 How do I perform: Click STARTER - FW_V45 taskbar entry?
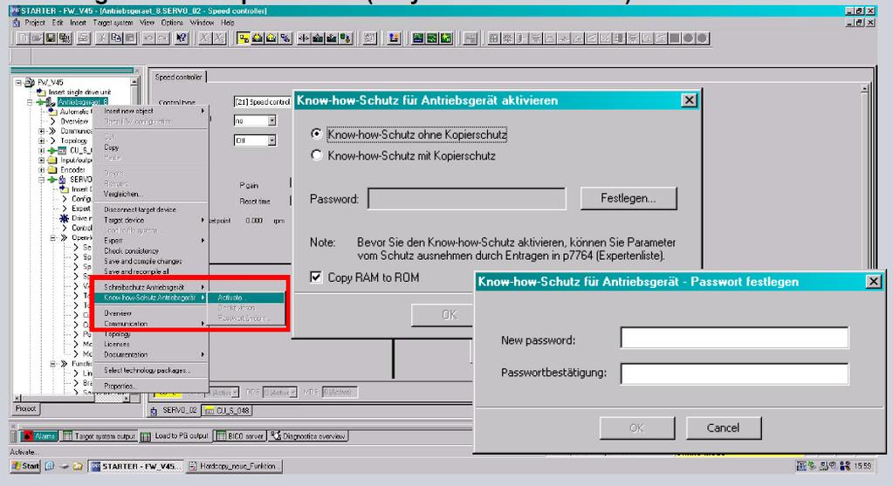pyautogui.click(x=137, y=466)
